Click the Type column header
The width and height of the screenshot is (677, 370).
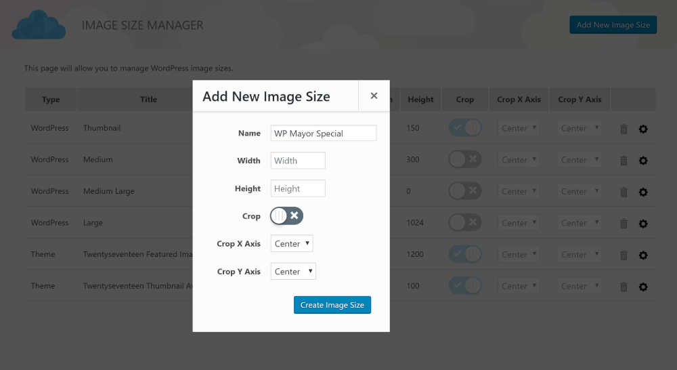click(51, 100)
